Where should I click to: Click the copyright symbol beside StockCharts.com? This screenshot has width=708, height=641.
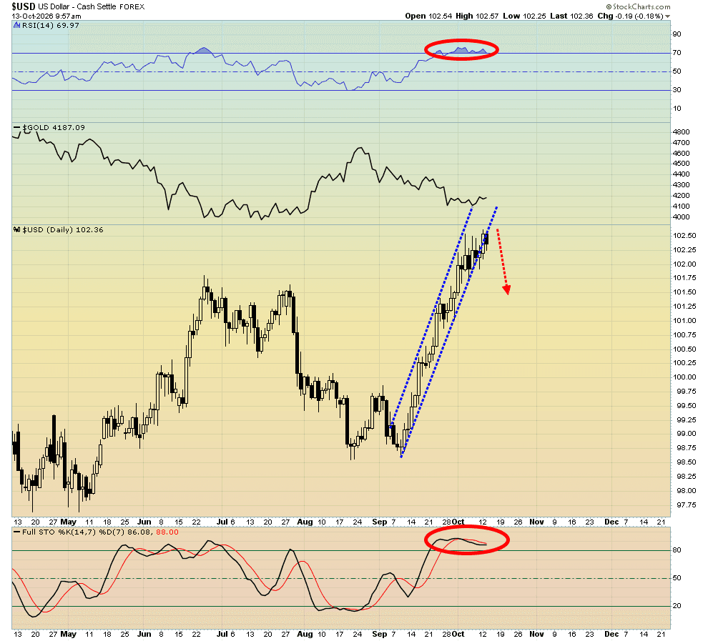[x=609, y=6]
